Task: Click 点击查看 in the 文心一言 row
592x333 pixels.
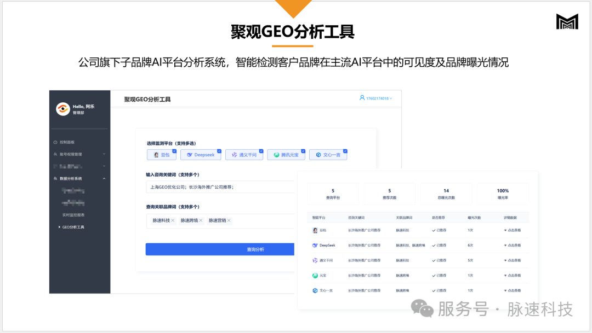Action: pos(513,290)
